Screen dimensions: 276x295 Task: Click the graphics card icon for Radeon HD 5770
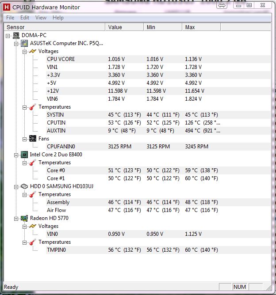[24, 218]
